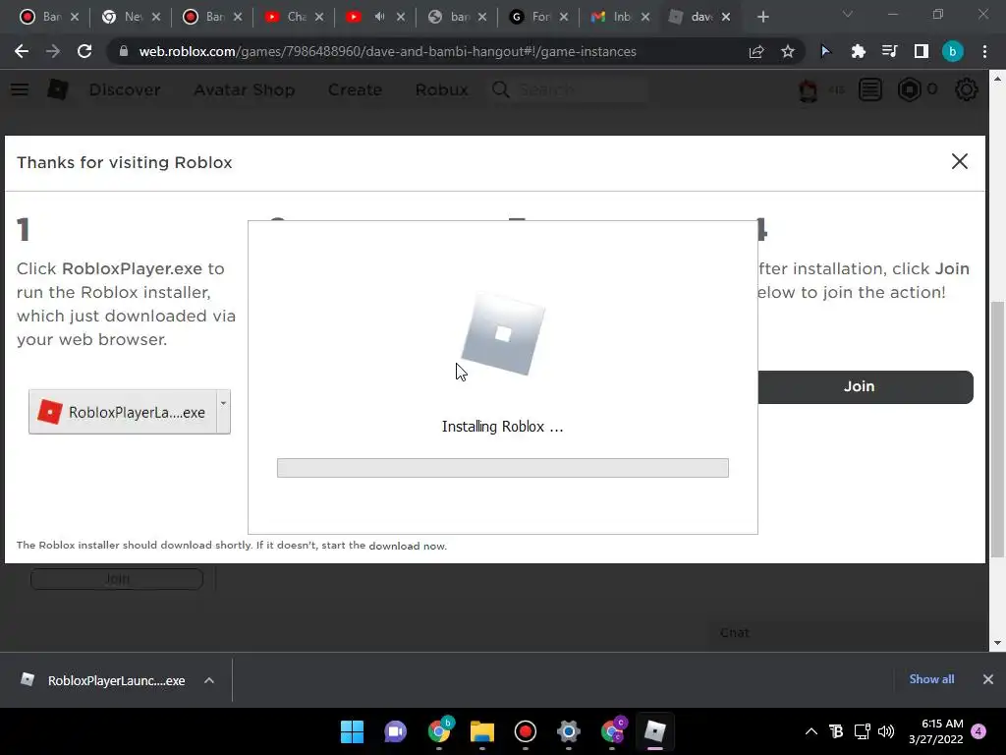This screenshot has height=755, width=1006.
Task: Mute the audio-playing YouTube tab
Action: tap(379, 17)
